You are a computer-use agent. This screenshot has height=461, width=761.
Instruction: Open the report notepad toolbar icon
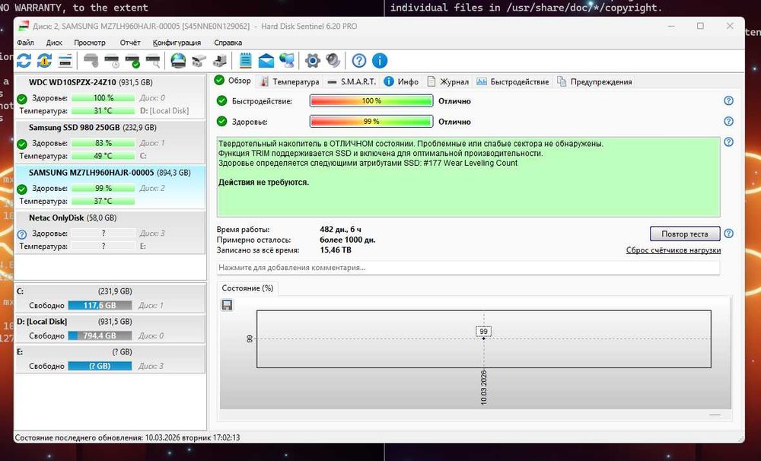point(246,61)
